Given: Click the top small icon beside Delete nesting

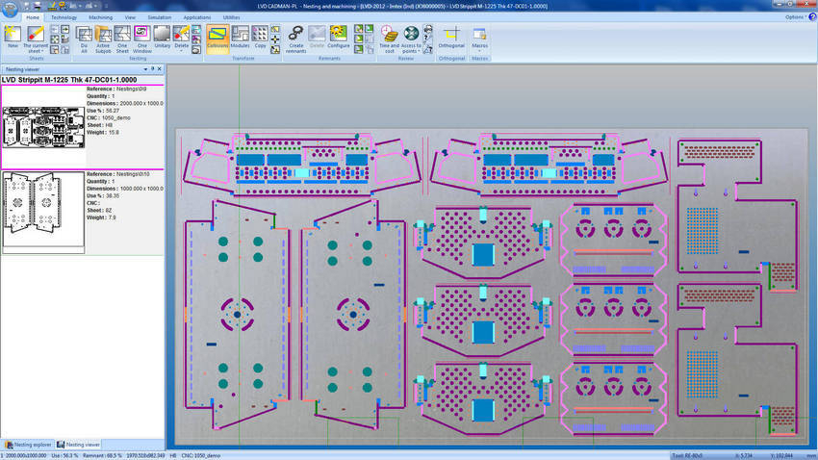Looking at the screenshot, I should (x=196, y=30).
